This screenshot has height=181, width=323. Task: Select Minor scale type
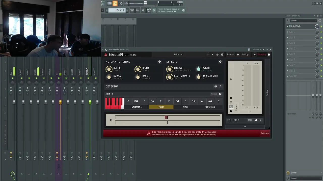click(185, 107)
